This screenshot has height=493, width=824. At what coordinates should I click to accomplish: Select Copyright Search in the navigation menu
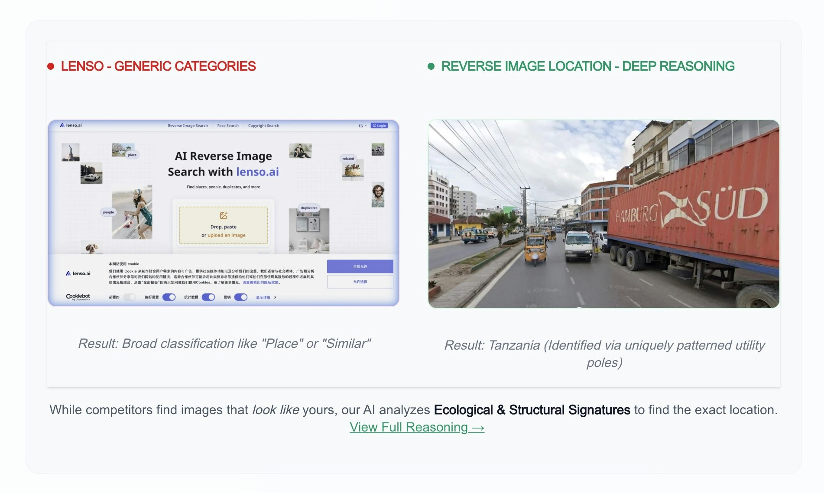tap(263, 126)
